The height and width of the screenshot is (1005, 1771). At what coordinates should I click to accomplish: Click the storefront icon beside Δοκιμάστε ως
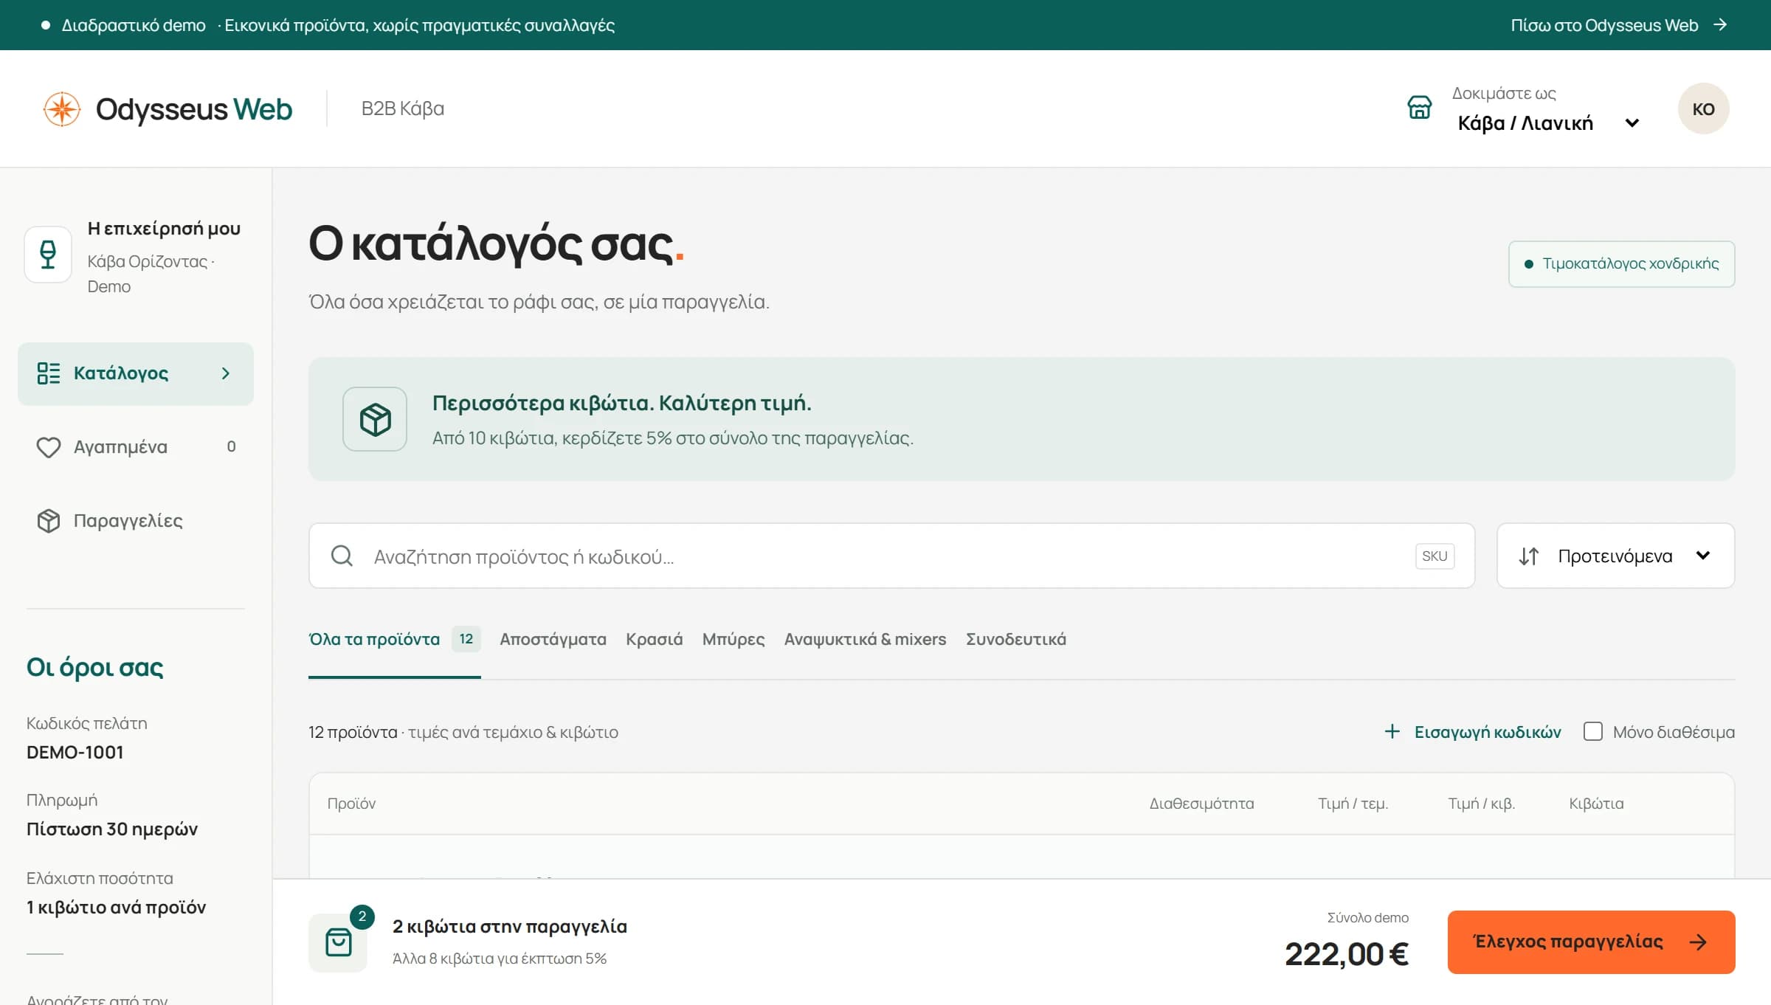1419,108
